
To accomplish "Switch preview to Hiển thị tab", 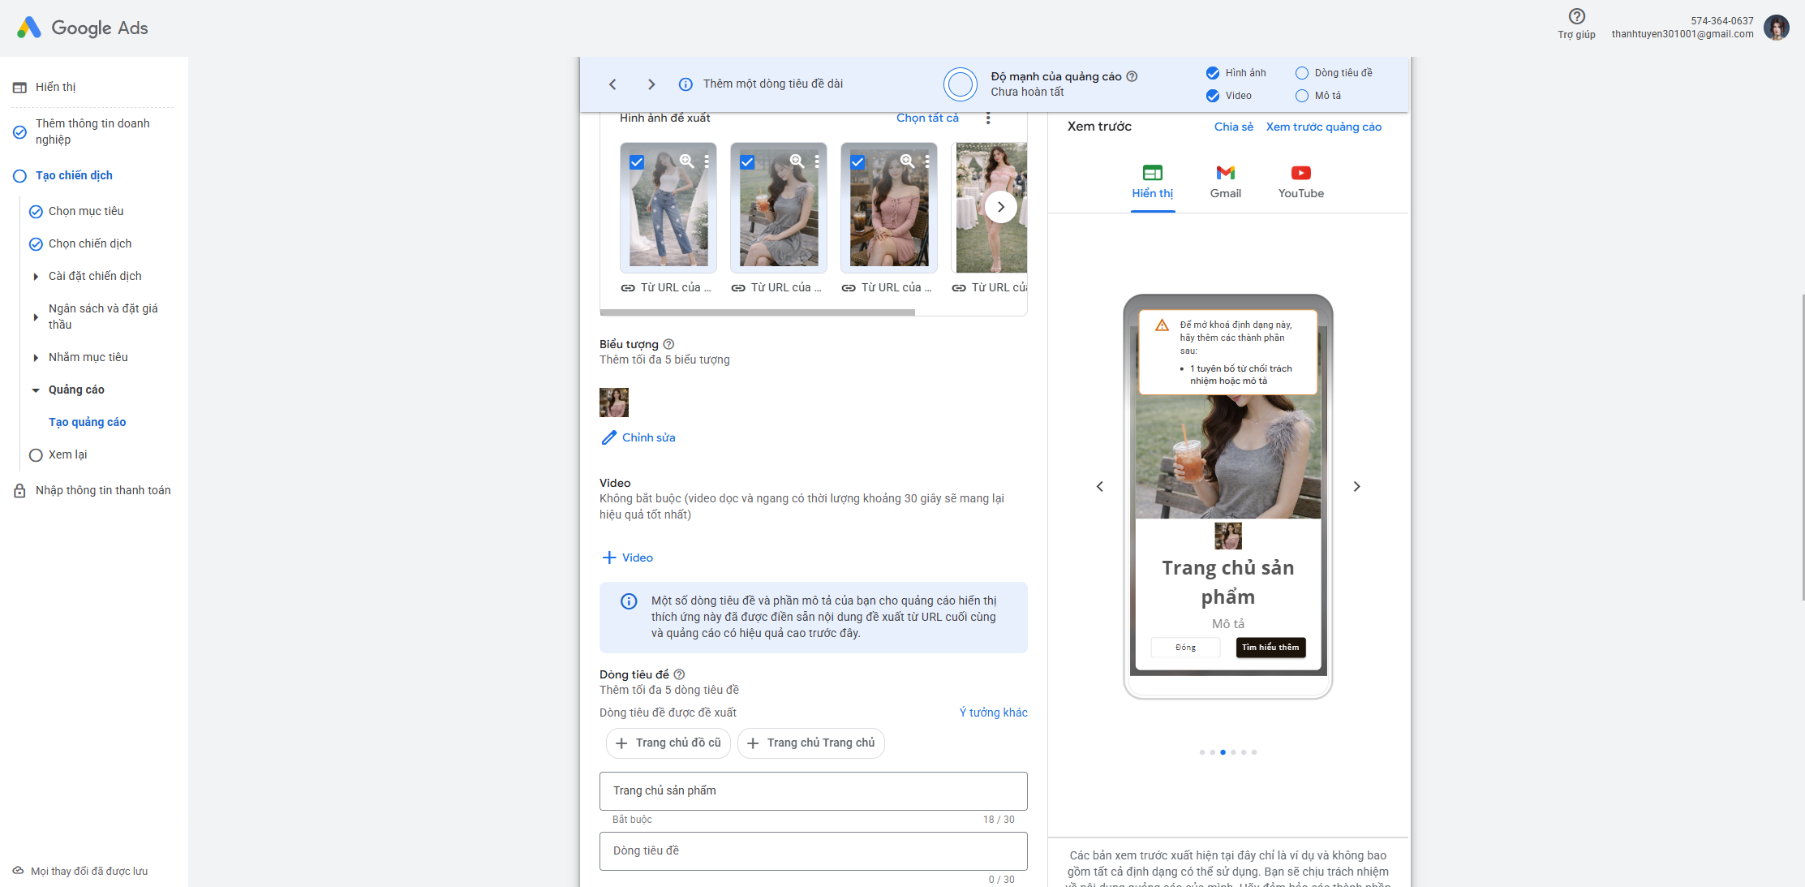I will pos(1153,183).
